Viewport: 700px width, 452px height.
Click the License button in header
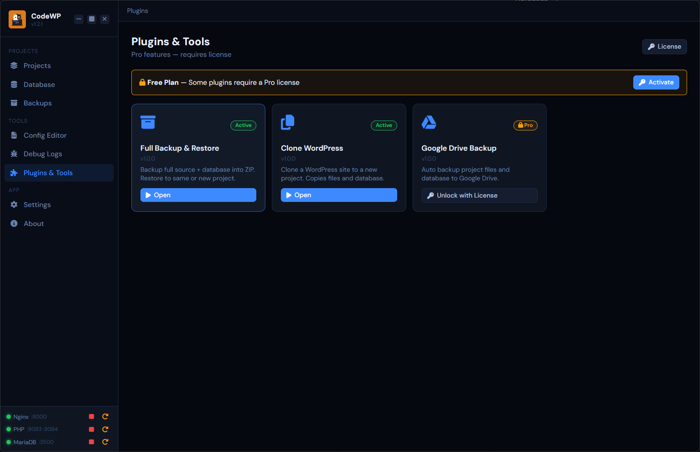(664, 46)
